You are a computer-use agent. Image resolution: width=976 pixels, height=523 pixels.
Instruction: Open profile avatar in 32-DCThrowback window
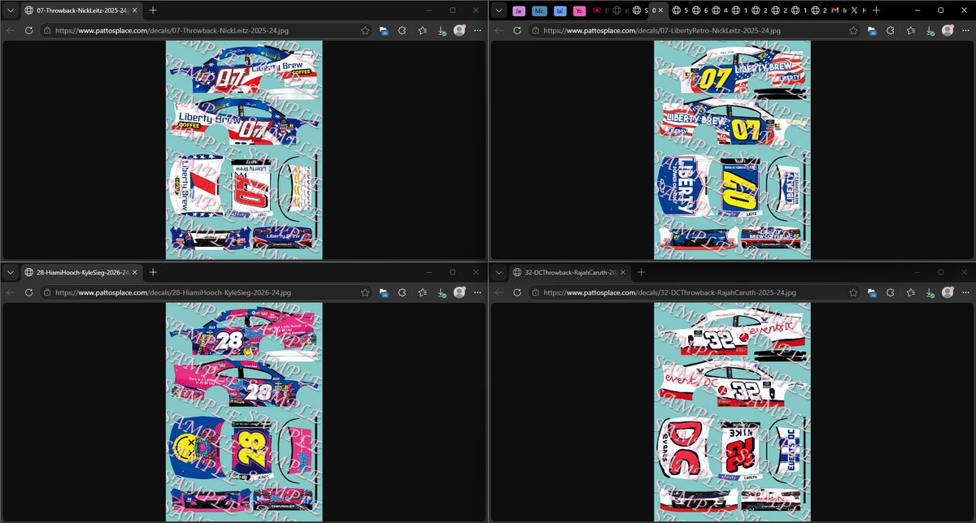pos(948,292)
